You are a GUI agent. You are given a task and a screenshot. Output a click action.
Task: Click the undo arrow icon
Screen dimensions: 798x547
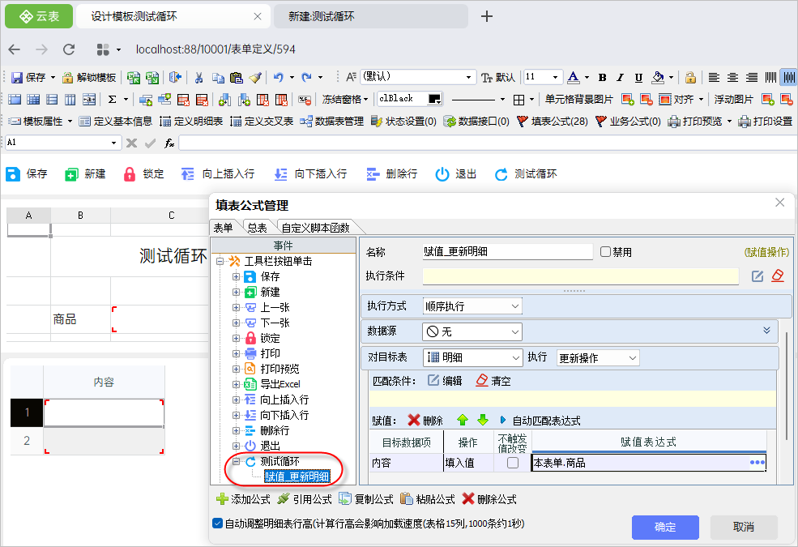[x=278, y=77]
